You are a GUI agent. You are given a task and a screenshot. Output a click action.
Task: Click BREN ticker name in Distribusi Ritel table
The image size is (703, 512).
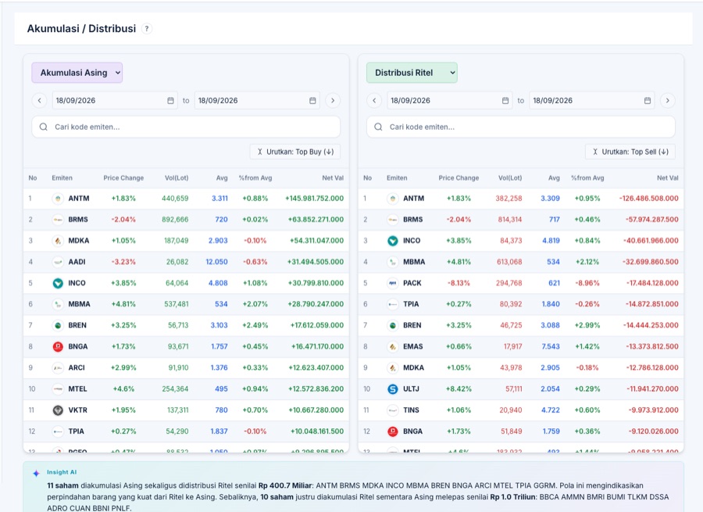[412, 325]
